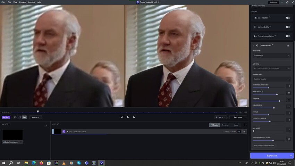The width and height of the screenshot is (295, 166).
Task: Turn on the Motion Deblur toggle
Action: pos(288,27)
